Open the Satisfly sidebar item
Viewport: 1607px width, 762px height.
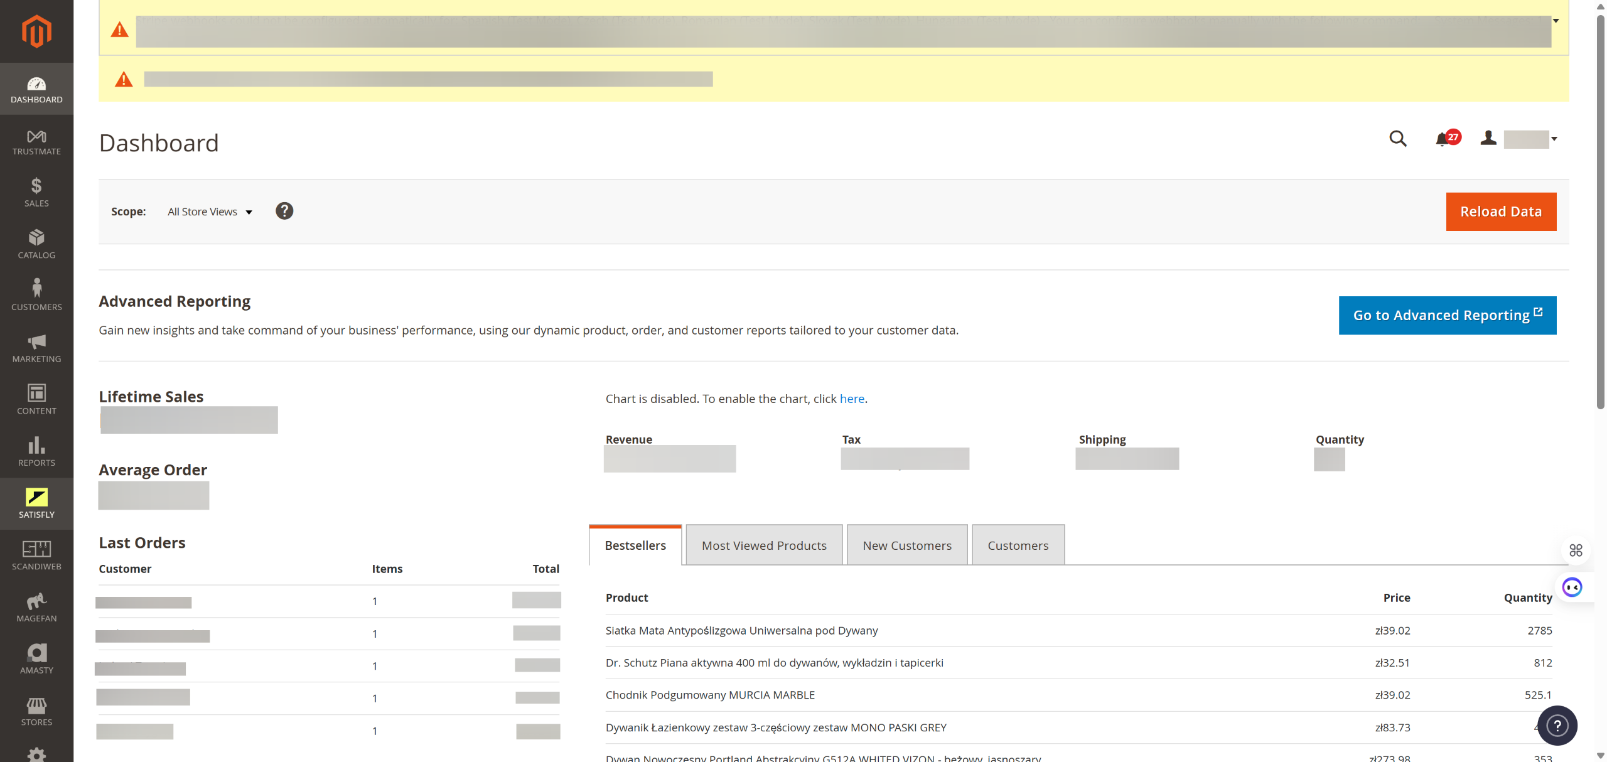coord(36,503)
